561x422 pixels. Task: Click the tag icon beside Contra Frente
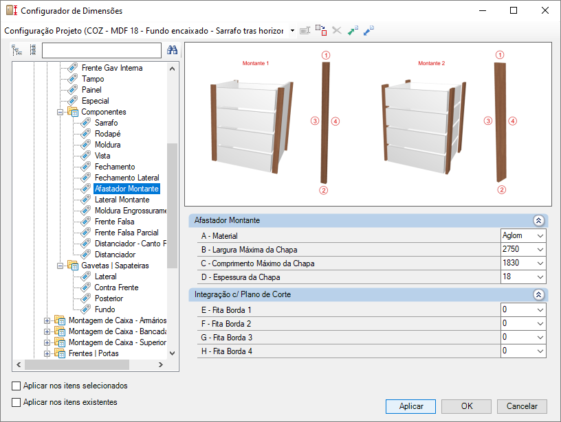(85, 288)
